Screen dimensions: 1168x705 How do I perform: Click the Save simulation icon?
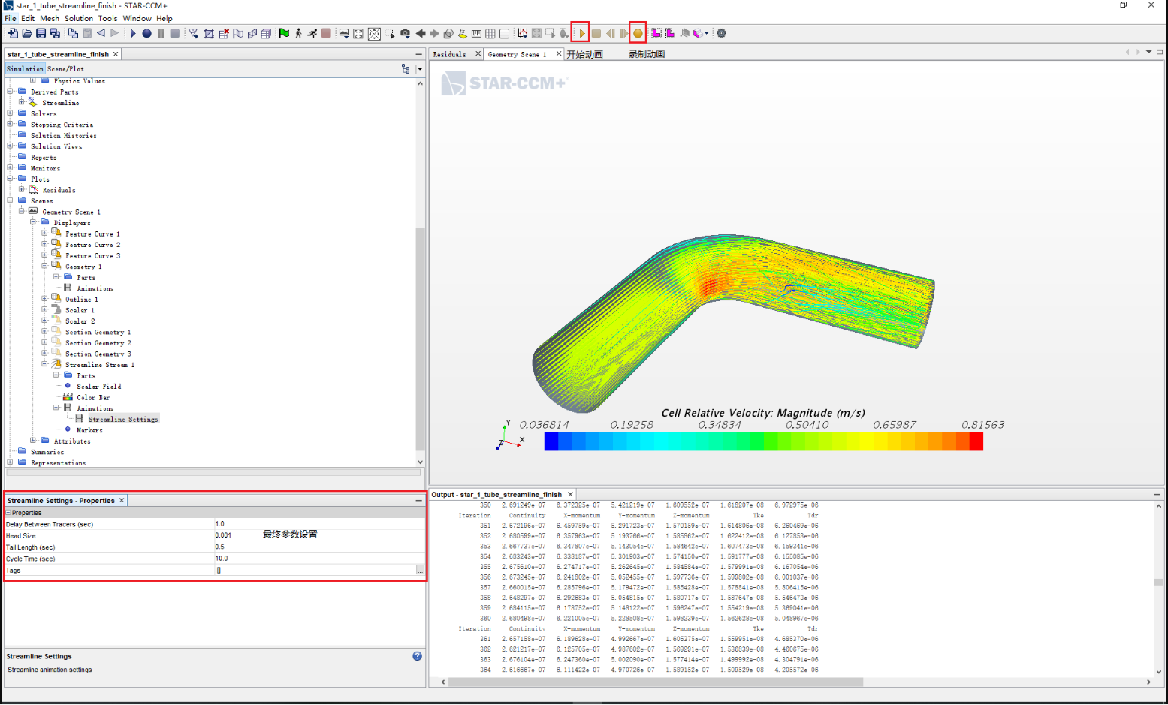[x=41, y=33]
